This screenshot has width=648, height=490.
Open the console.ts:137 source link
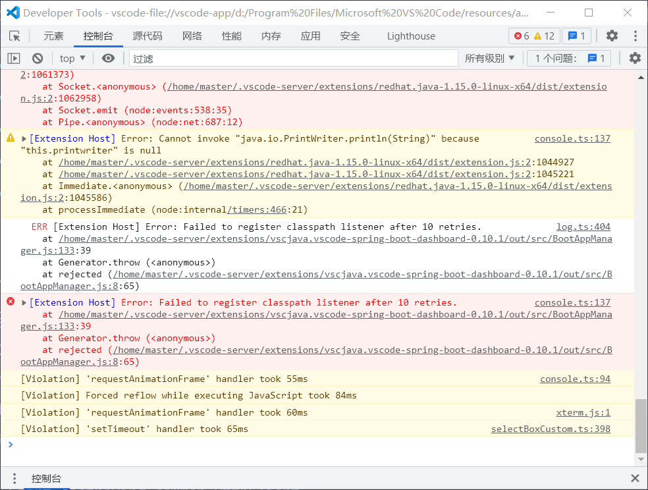[583, 138]
